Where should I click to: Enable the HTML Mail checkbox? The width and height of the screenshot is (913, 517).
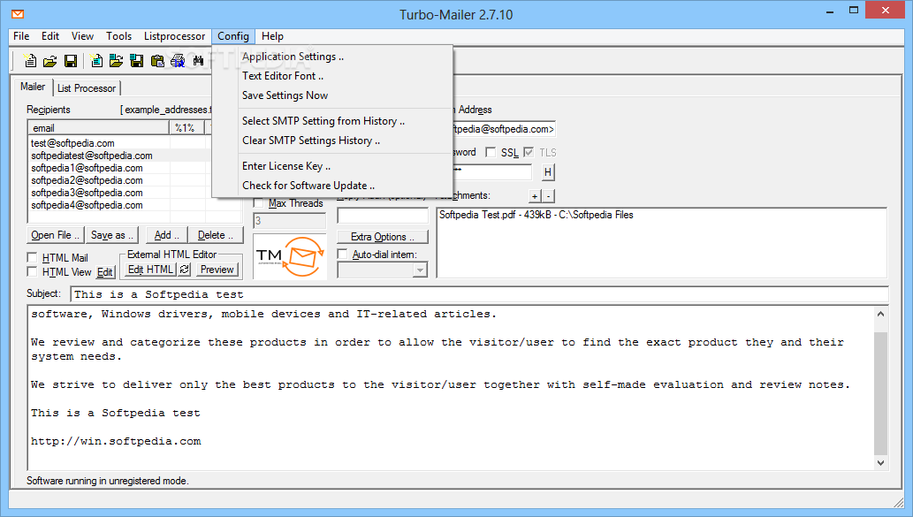point(33,257)
